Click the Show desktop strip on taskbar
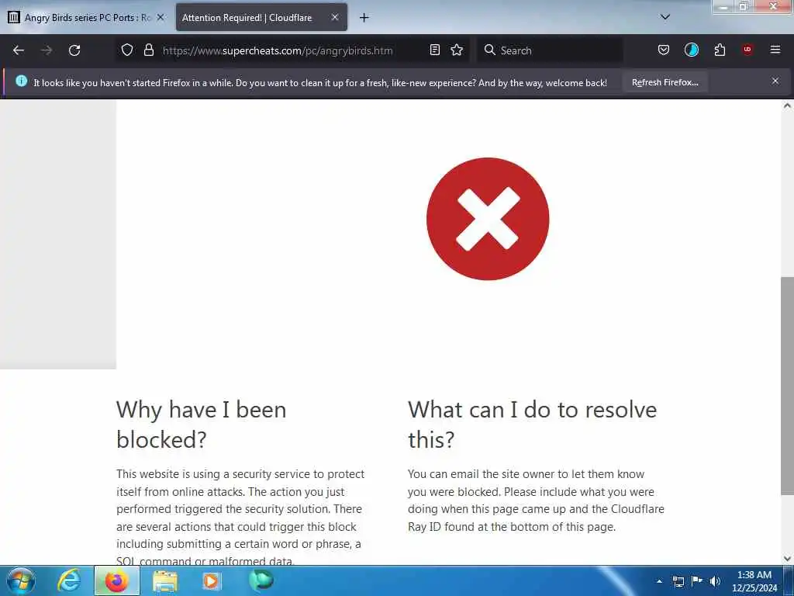 tap(789, 580)
